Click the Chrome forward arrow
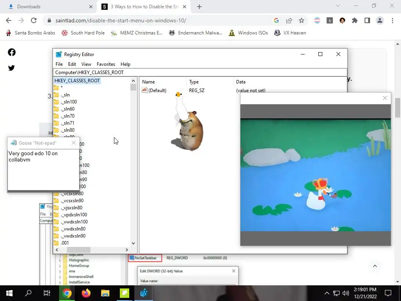 (21, 20)
